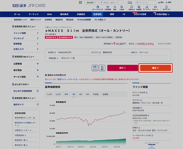Screen dimensions: 183x149
Task: Switch chart period to 3年
Action: pyautogui.click(x=81, y=94)
